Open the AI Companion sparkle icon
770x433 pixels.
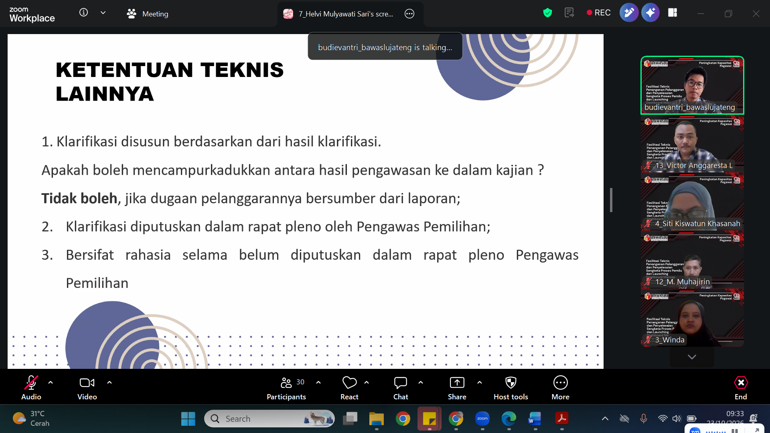[650, 13]
